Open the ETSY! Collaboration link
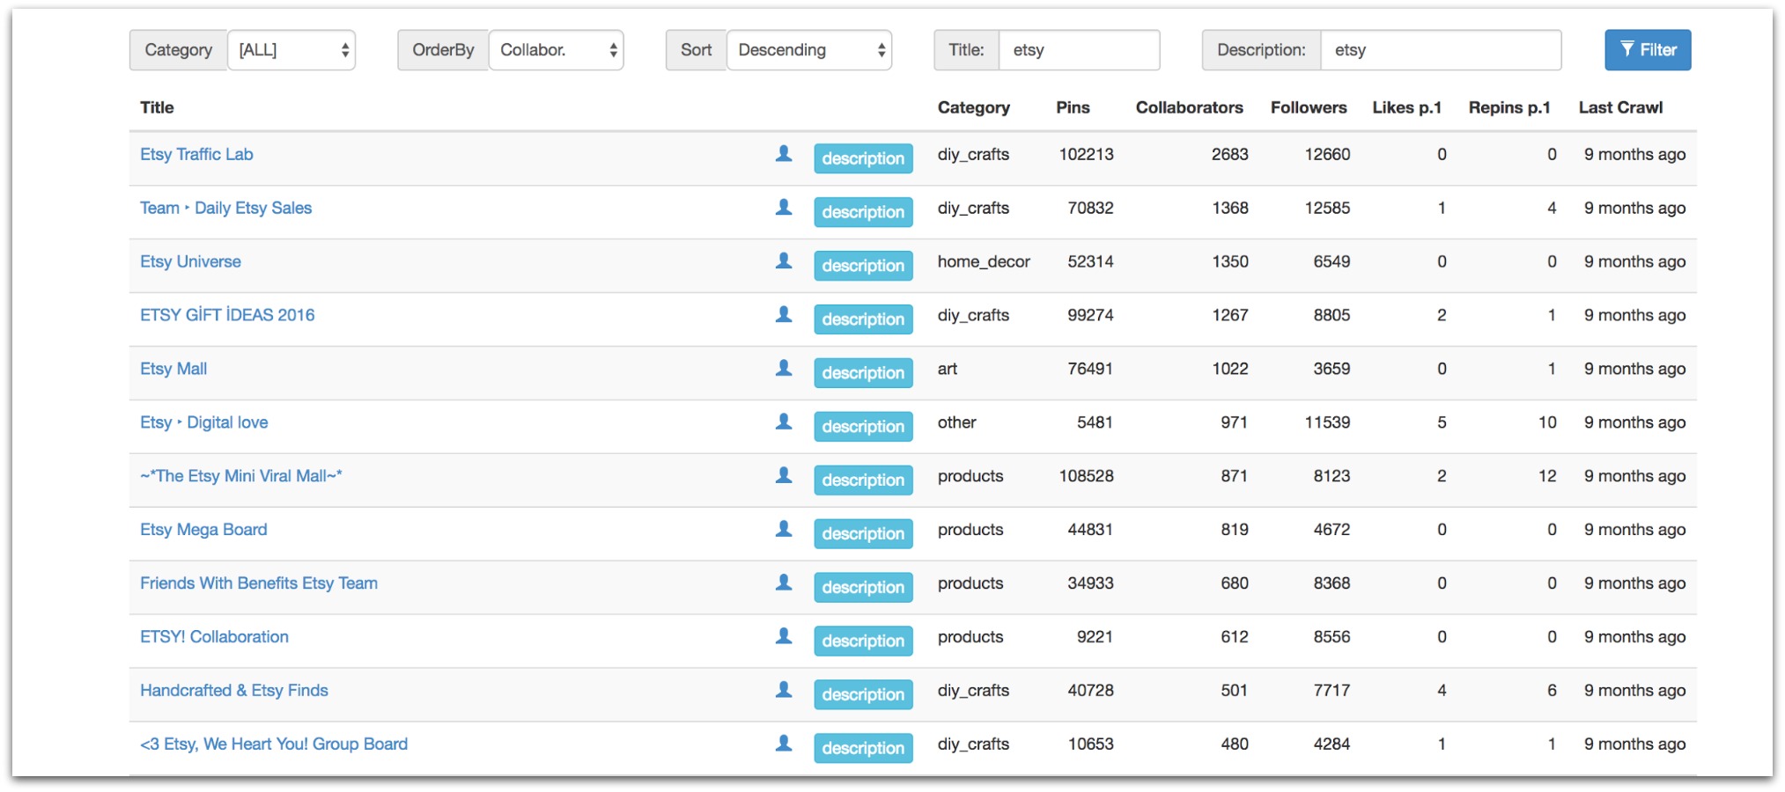This screenshot has width=1785, height=792. 214,637
